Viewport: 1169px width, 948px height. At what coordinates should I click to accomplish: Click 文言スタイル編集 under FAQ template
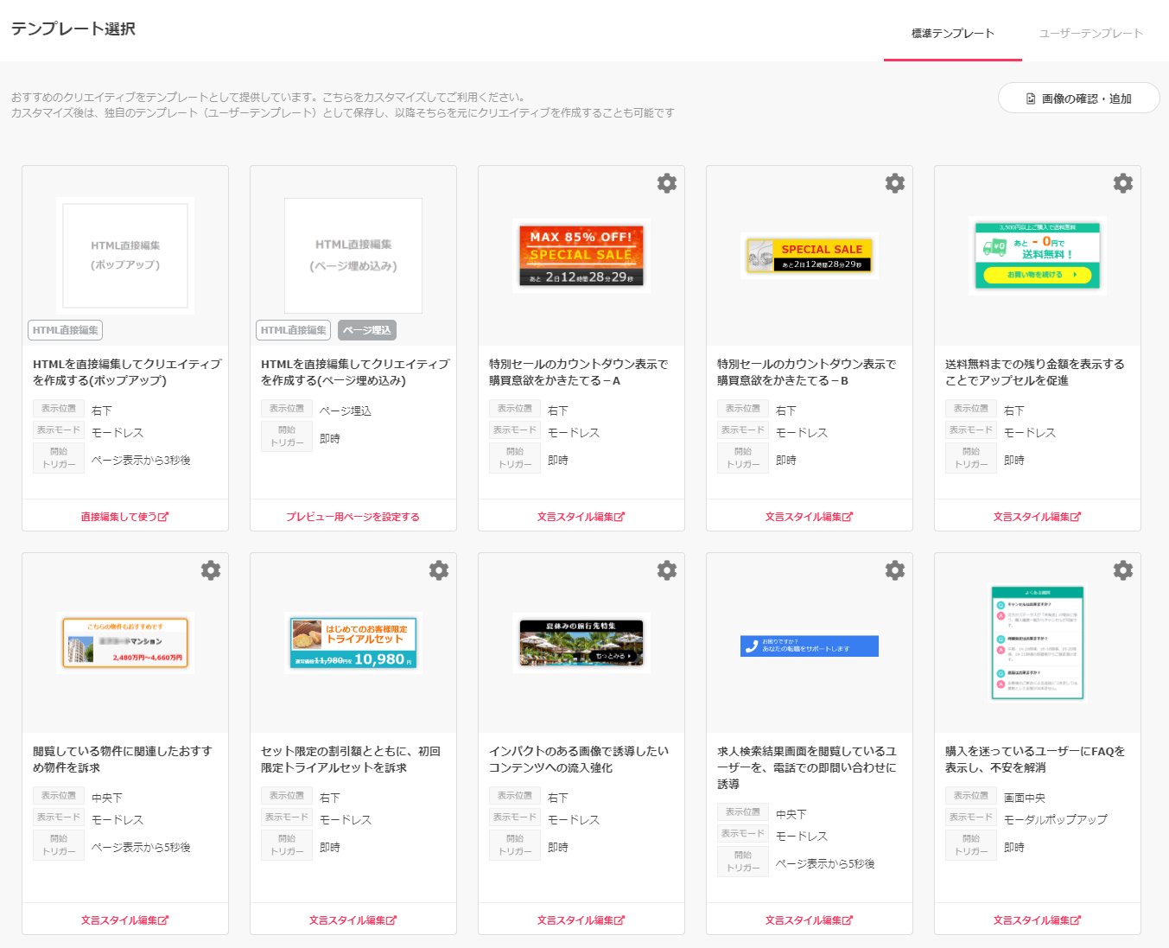(1037, 920)
